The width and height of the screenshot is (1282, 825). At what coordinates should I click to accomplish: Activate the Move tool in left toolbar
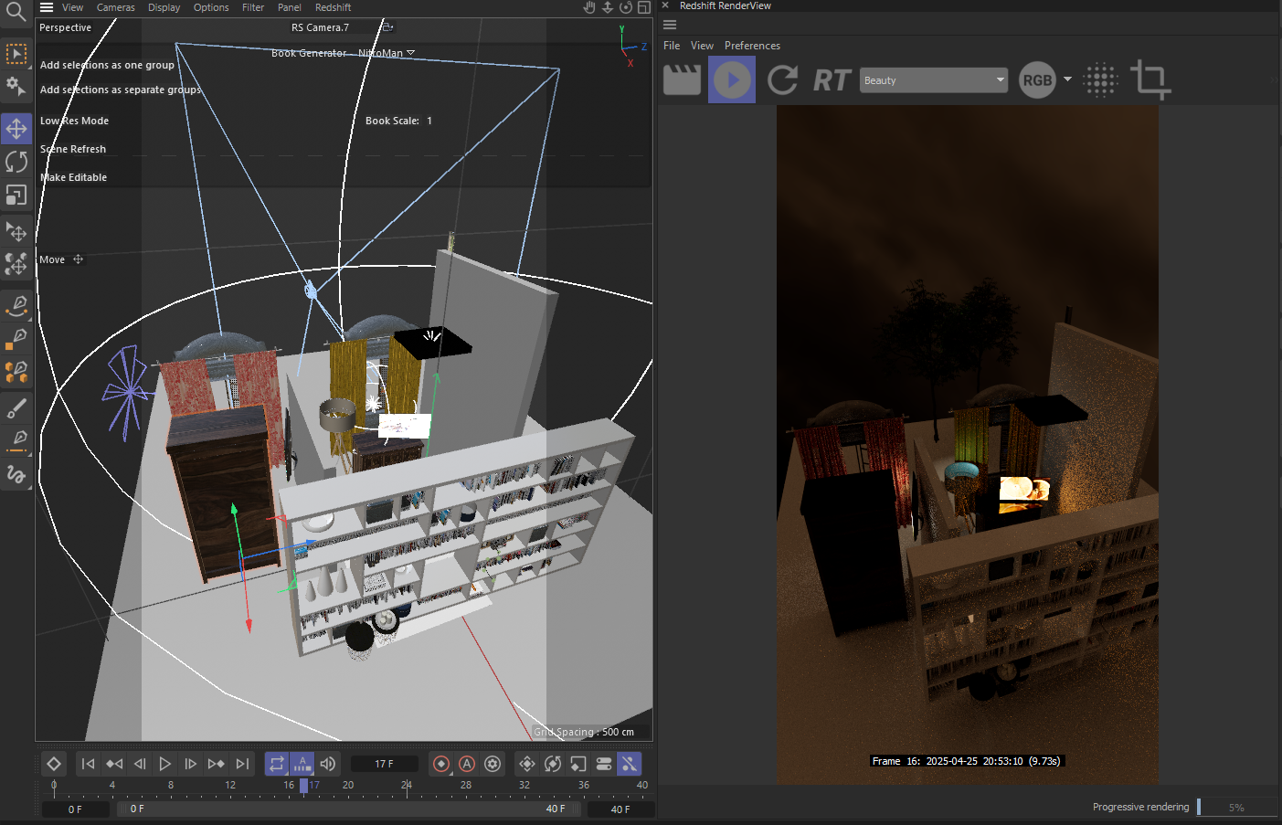click(x=16, y=129)
